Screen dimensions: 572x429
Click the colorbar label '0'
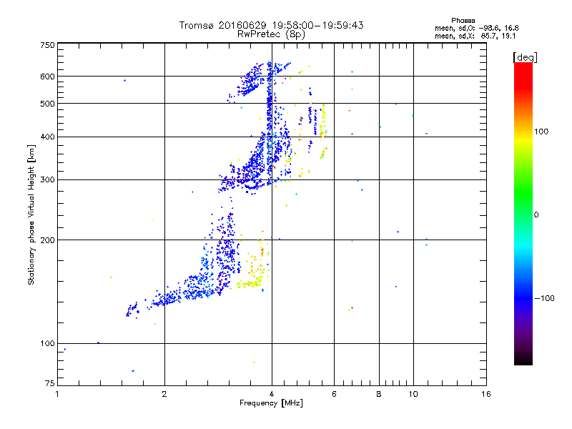(x=536, y=214)
